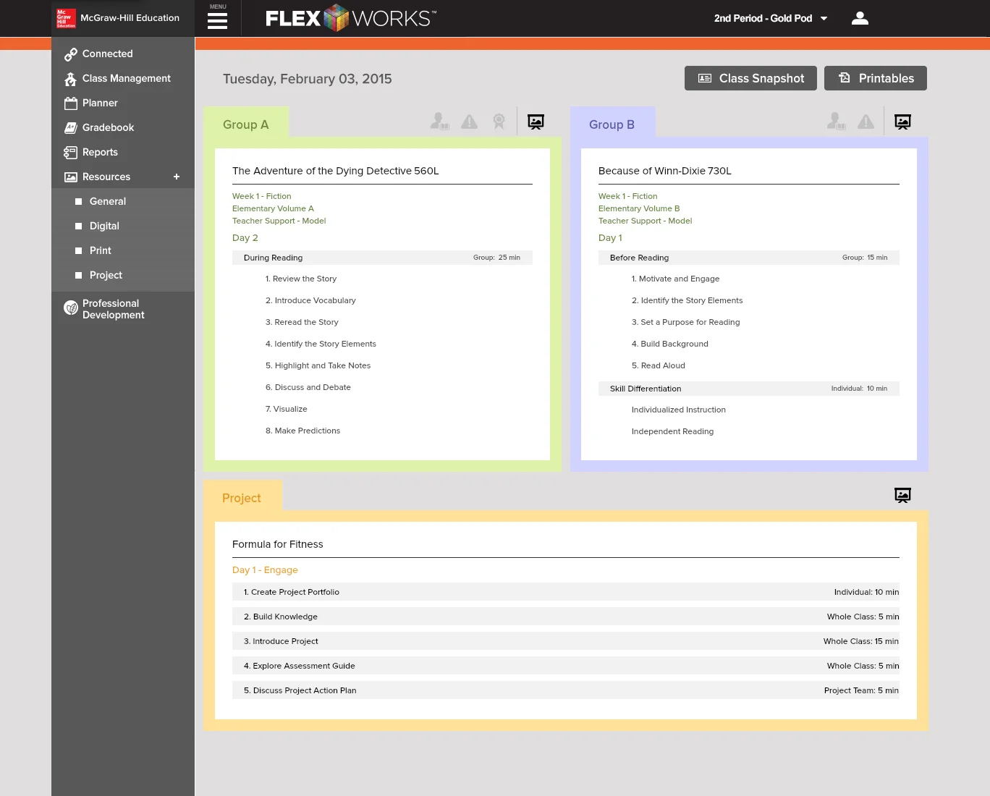This screenshot has width=990, height=796.
Task: Open the user profile icon
Action: [x=860, y=18]
